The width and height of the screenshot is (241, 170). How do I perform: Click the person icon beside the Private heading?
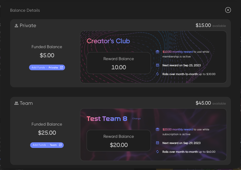point(16,25)
